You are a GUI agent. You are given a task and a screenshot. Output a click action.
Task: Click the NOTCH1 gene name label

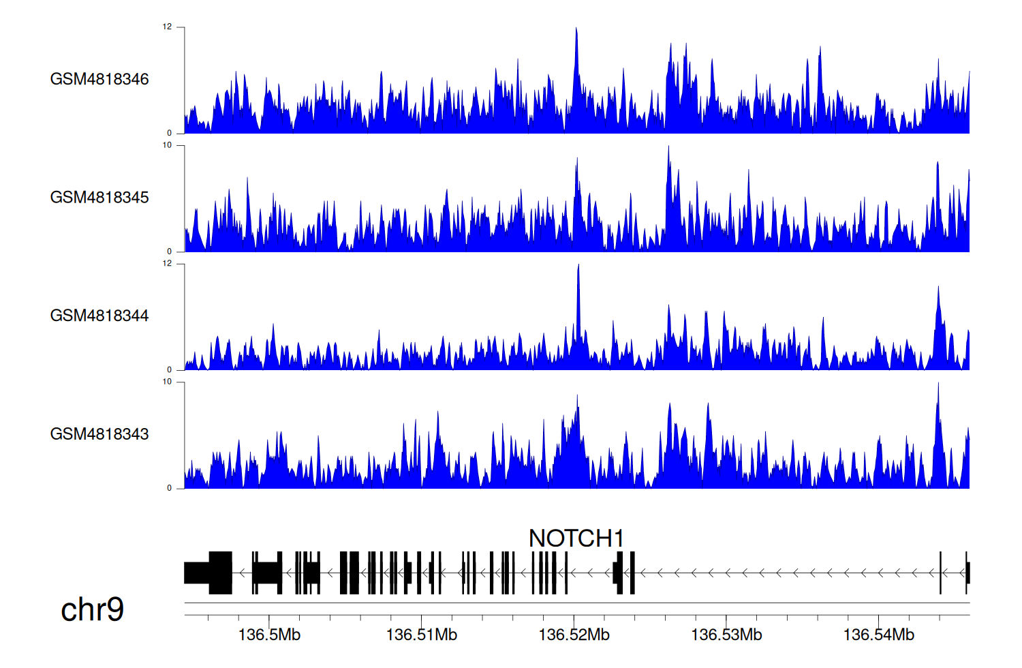(576, 538)
